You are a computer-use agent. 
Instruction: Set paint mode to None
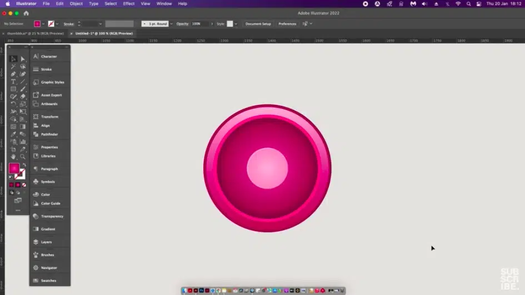[24, 185]
